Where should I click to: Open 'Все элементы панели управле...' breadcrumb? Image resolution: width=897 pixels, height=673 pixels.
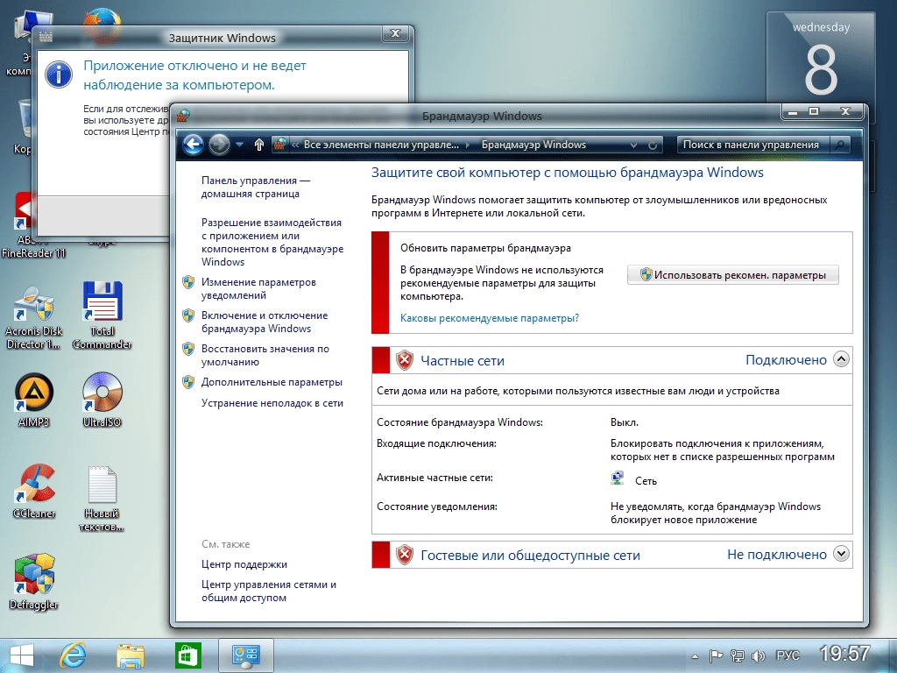click(x=381, y=145)
